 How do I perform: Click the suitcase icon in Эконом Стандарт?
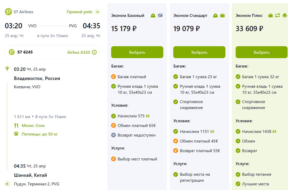click(222, 16)
